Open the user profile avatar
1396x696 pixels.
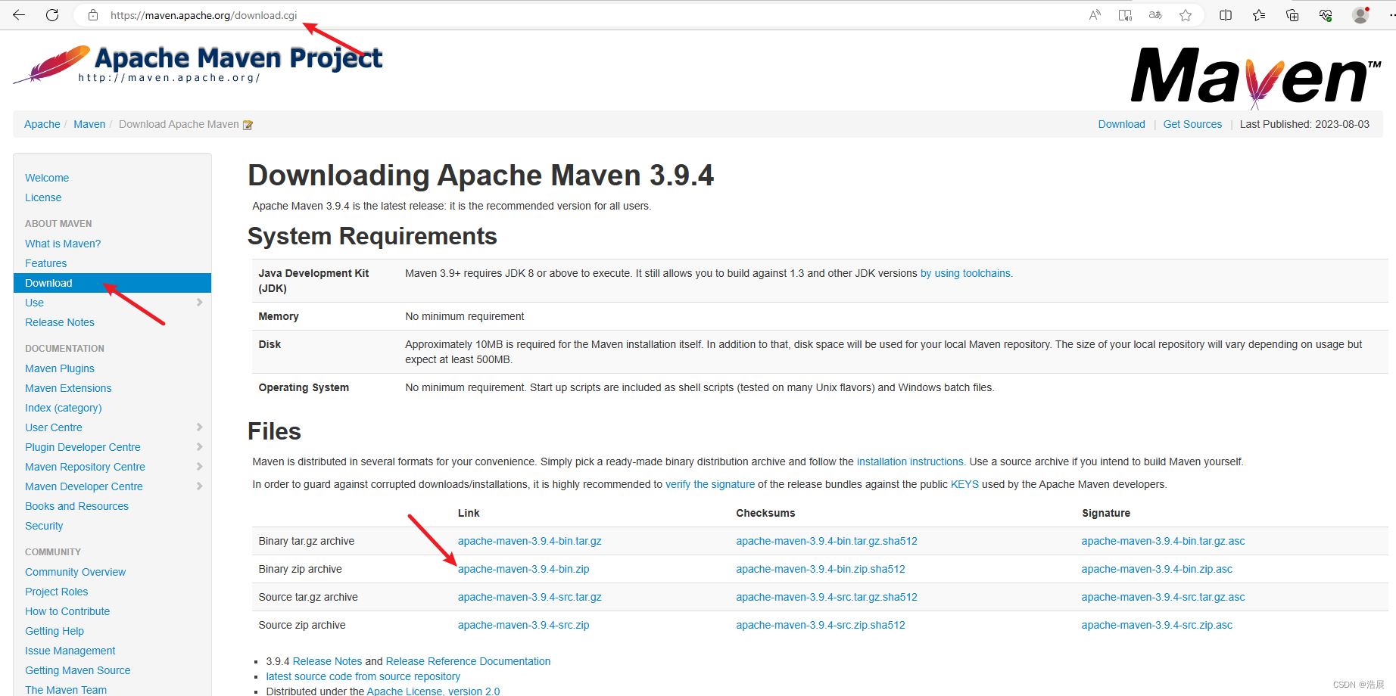click(x=1360, y=15)
